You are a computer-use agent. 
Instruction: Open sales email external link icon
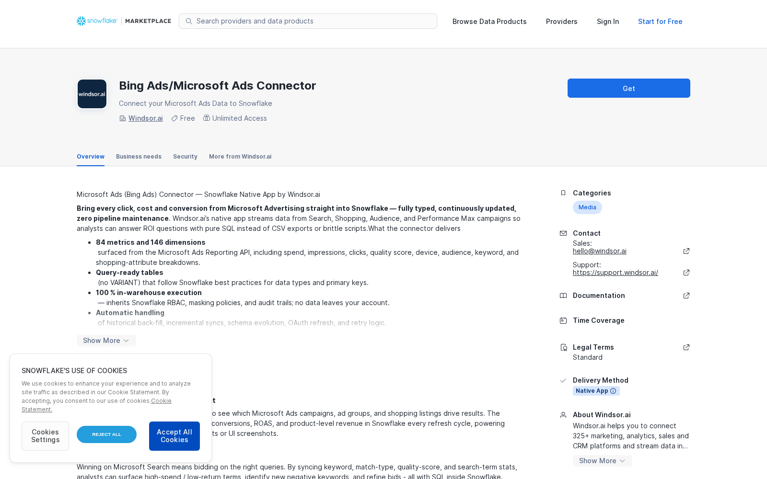686,251
